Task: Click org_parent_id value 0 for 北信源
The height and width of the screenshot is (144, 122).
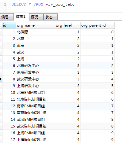Action: pyautogui.click(x=97, y=32)
